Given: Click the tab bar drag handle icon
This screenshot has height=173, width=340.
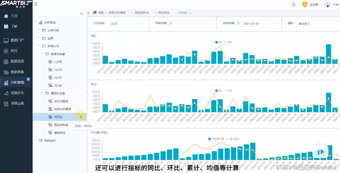Looking at the screenshot, I should pyautogui.click(x=88, y=13).
